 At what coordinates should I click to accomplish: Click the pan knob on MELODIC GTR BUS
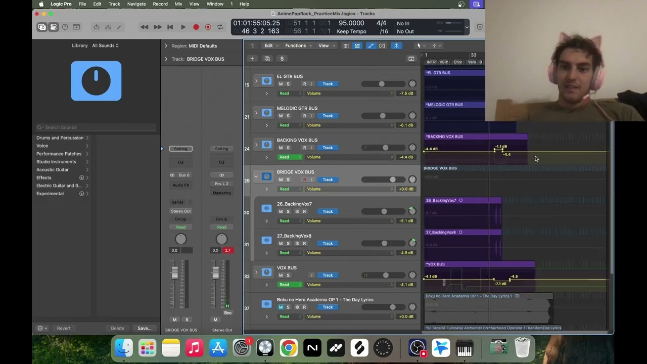click(x=412, y=116)
